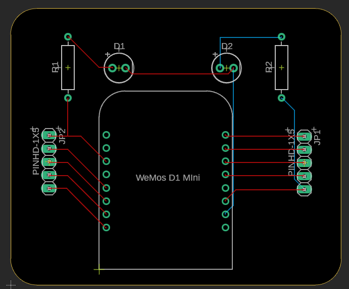Click fourth pin of JP1 header
This screenshot has width=349, height=289.
tap(305, 176)
